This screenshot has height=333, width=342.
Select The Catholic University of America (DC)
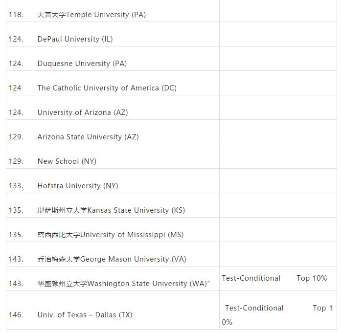tap(107, 88)
